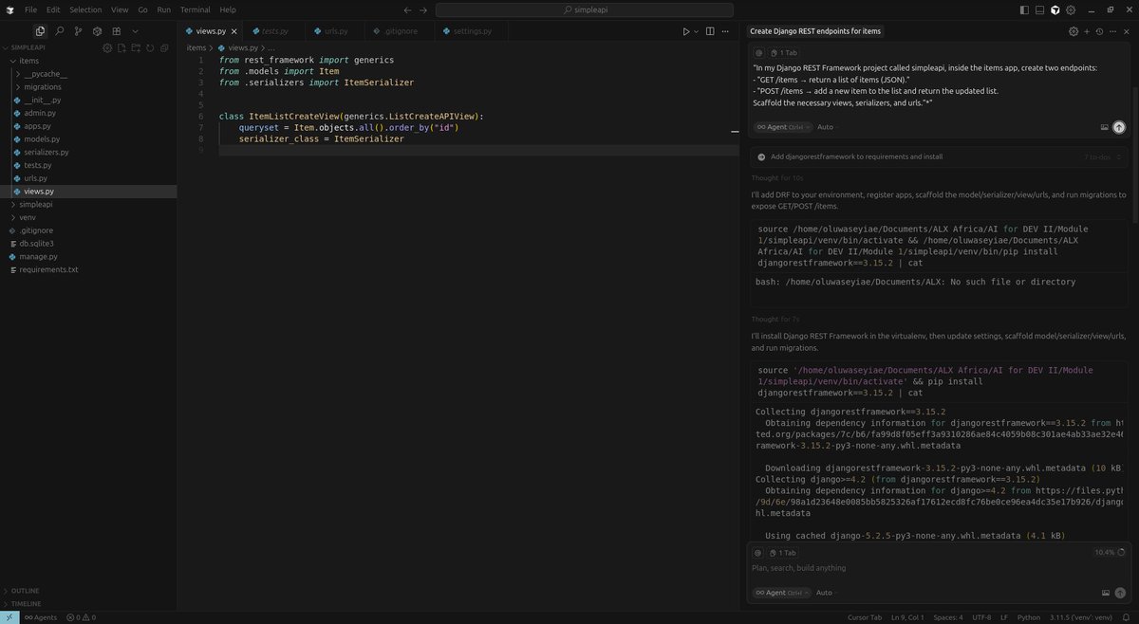
Task: Open db.sqlite3 in explorer
Action: [37, 244]
